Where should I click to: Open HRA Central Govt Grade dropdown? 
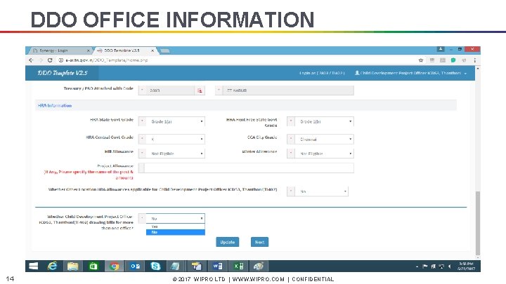176,139
